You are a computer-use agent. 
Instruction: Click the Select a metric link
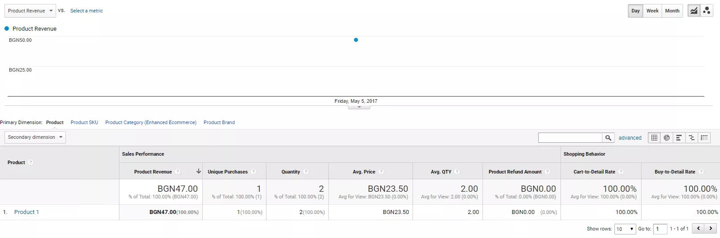pyautogui.click(x=86, y=11)
